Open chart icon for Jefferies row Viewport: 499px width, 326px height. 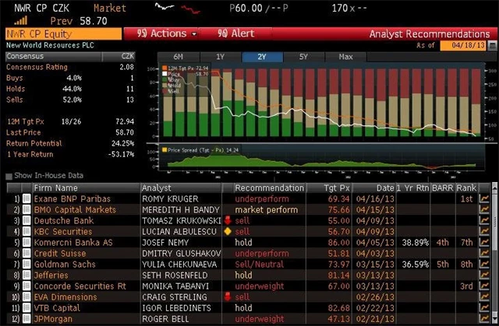[x=484, y=275]
